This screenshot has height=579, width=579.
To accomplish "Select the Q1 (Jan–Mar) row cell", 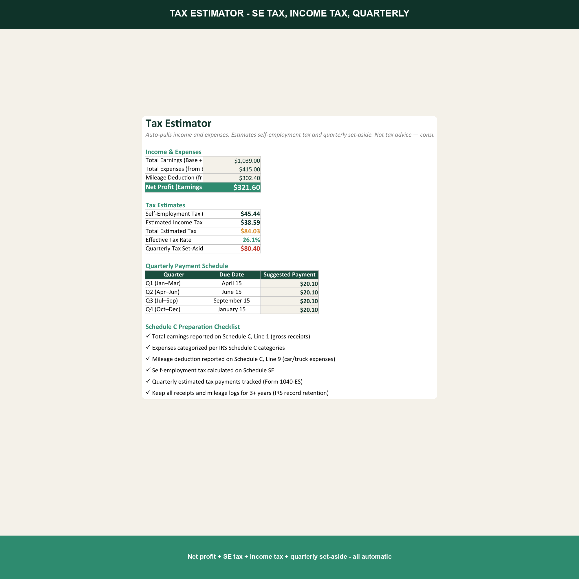I will [174, 283].
